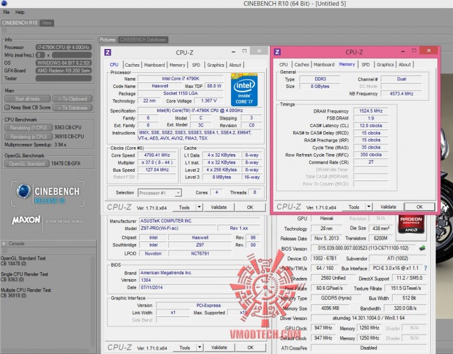Click OK in the pink Memory window

pyautogui.click(x=420, y=207)
